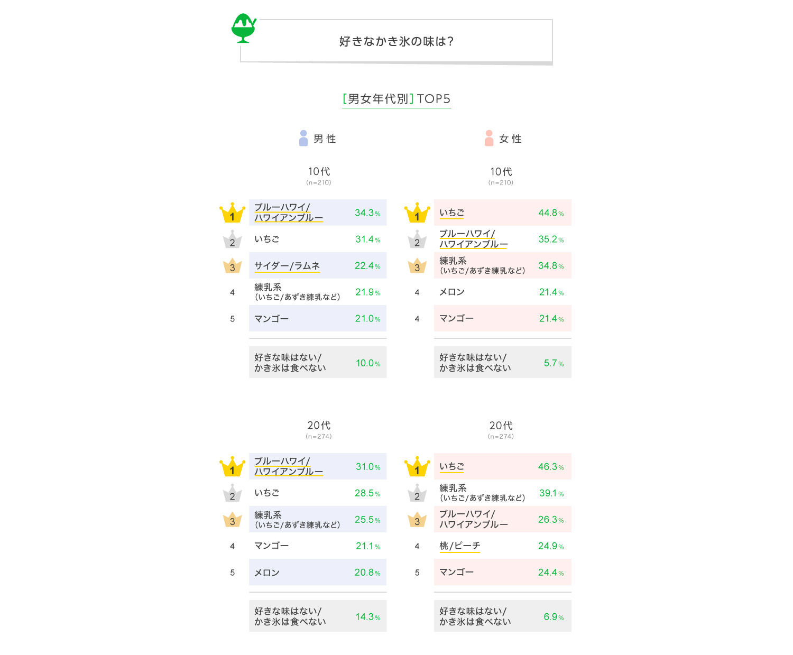Screen dimensions: 793x655
Task: Select 桃/ピーチ row in female 20s
Action: (503, 546)
